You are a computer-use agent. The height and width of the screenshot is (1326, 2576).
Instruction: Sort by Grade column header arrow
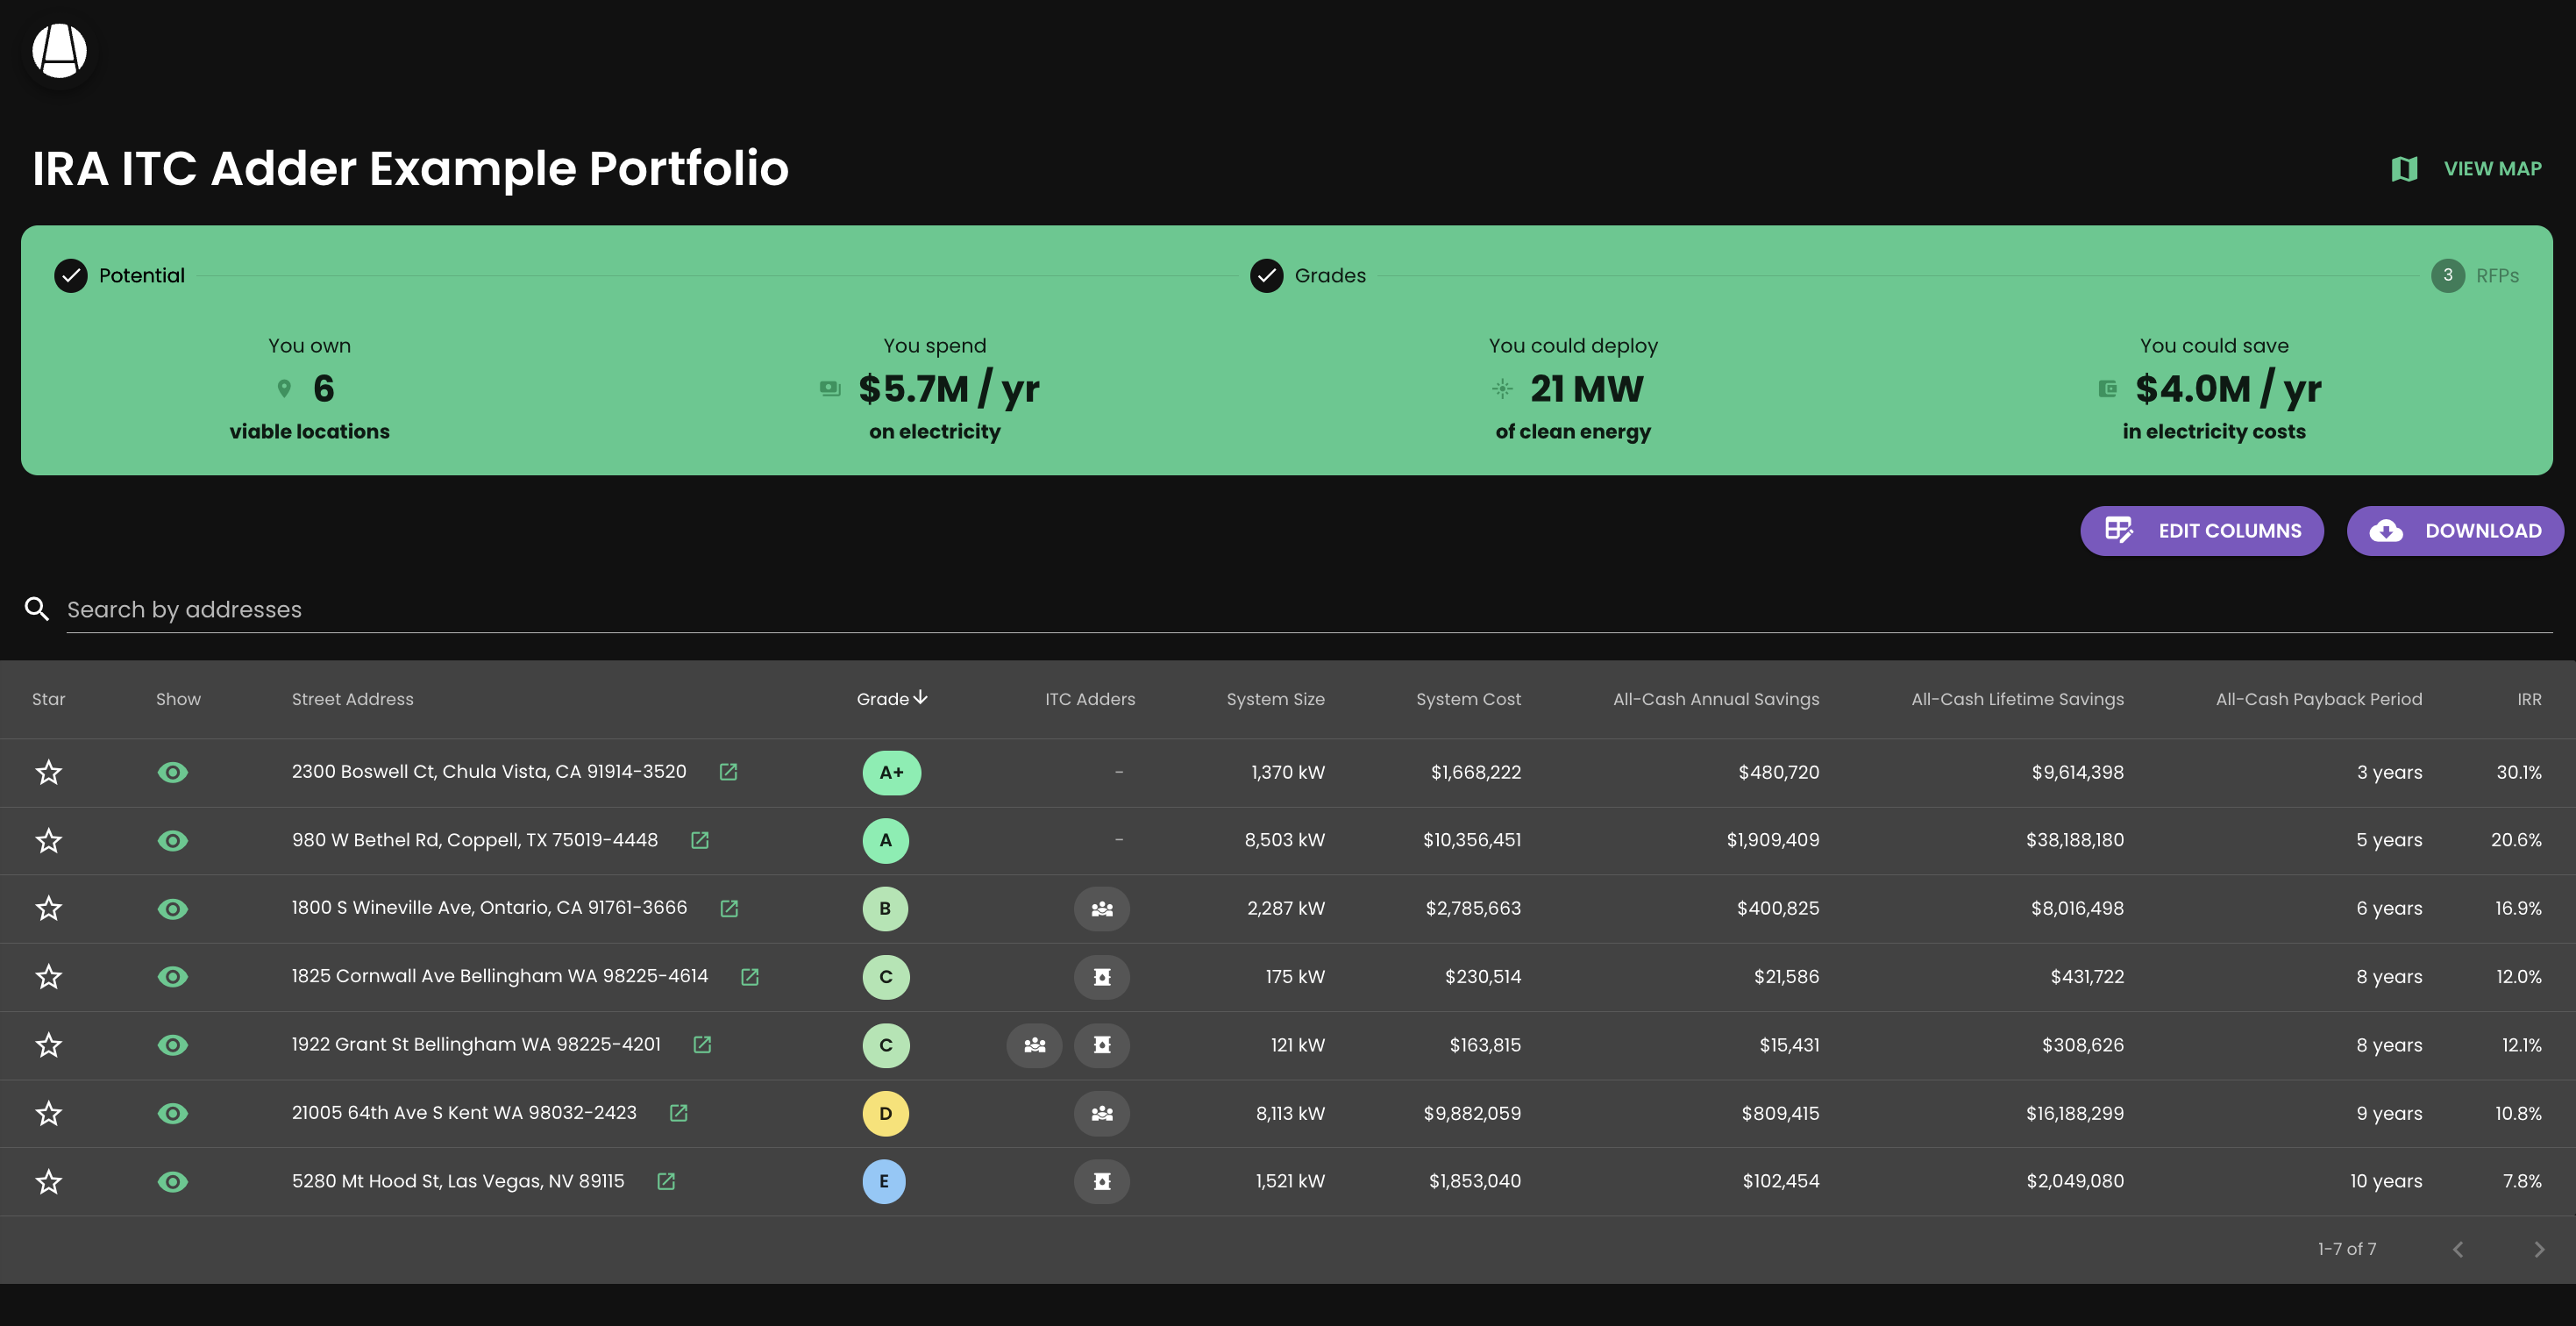920,698
